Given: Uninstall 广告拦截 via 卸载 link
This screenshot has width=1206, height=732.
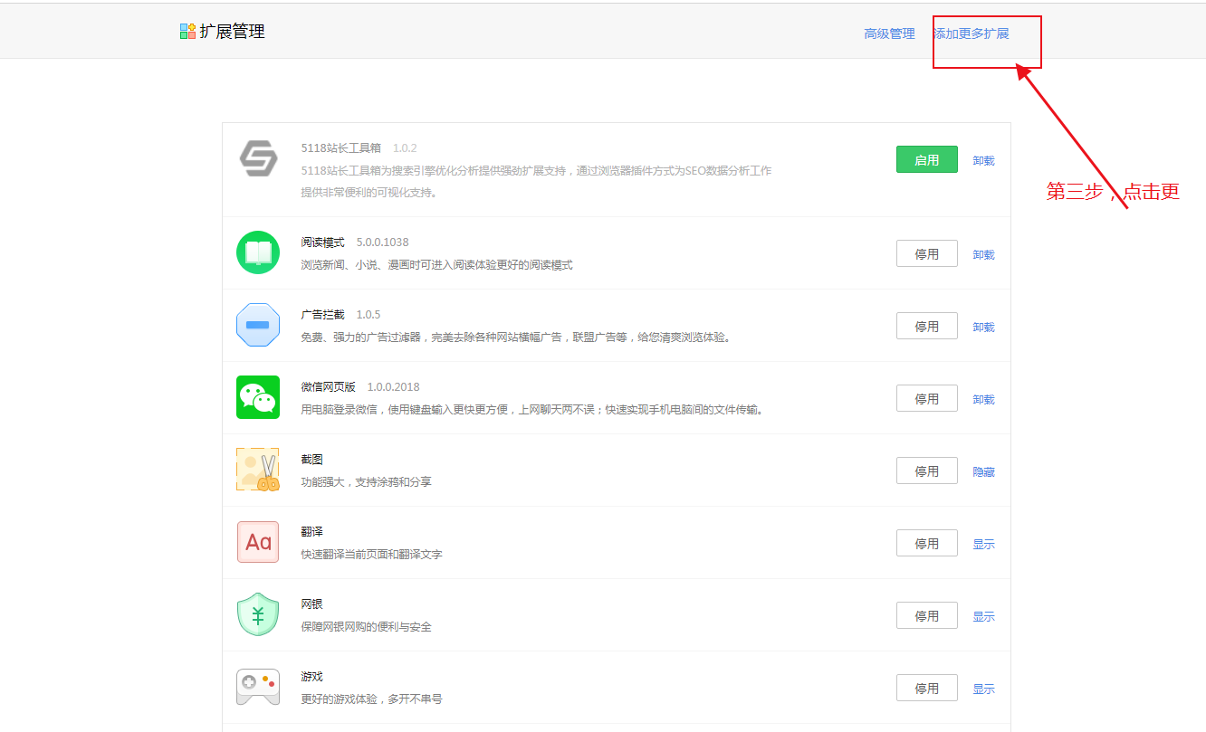Looking at the screenshot, I should [983, 327].
